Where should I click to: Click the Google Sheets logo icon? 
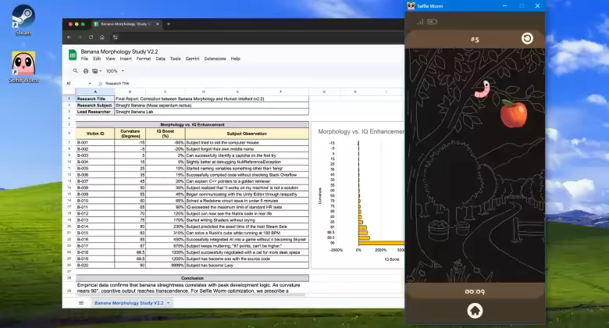73,55
